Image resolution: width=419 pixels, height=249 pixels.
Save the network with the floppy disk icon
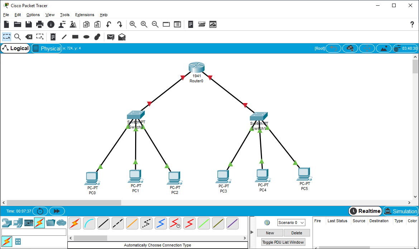pyautogui.click(x=29, y=25)
